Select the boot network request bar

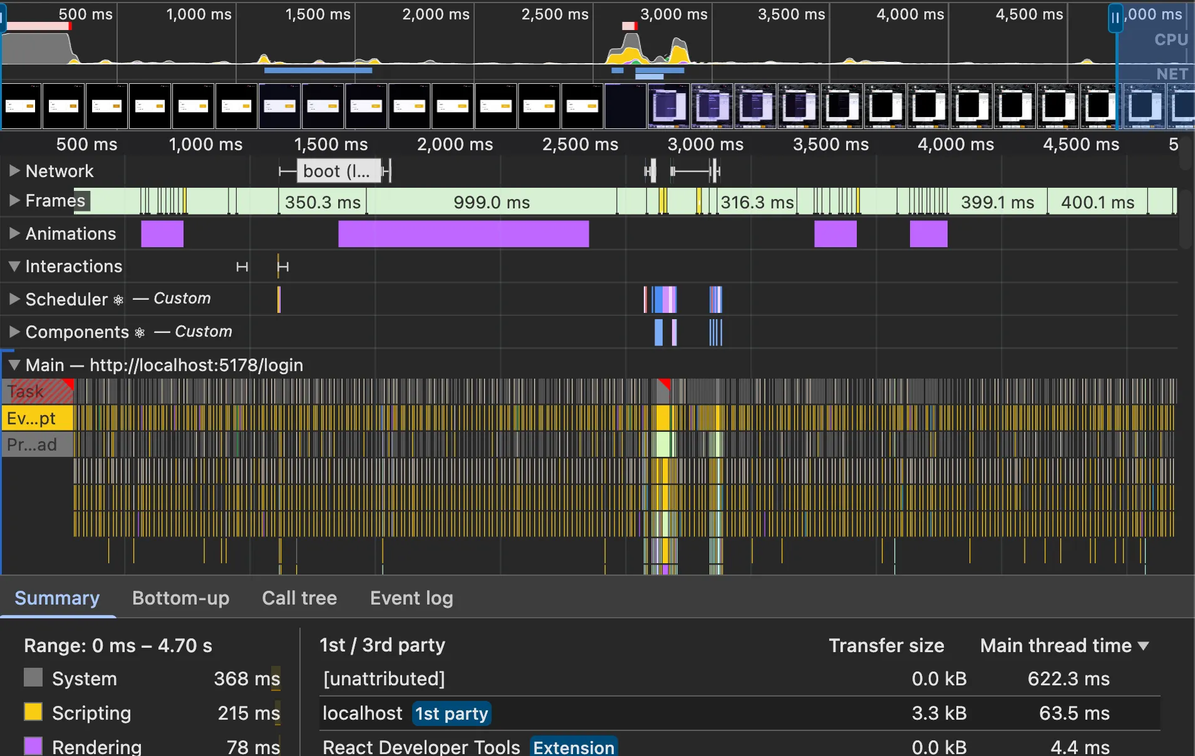(338, 171)
